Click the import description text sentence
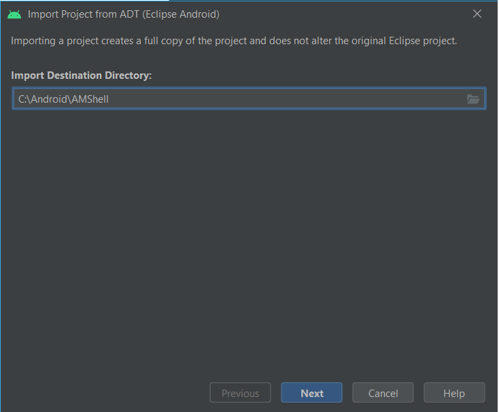Viewport: 499px width, 412px height. (234, 41)
